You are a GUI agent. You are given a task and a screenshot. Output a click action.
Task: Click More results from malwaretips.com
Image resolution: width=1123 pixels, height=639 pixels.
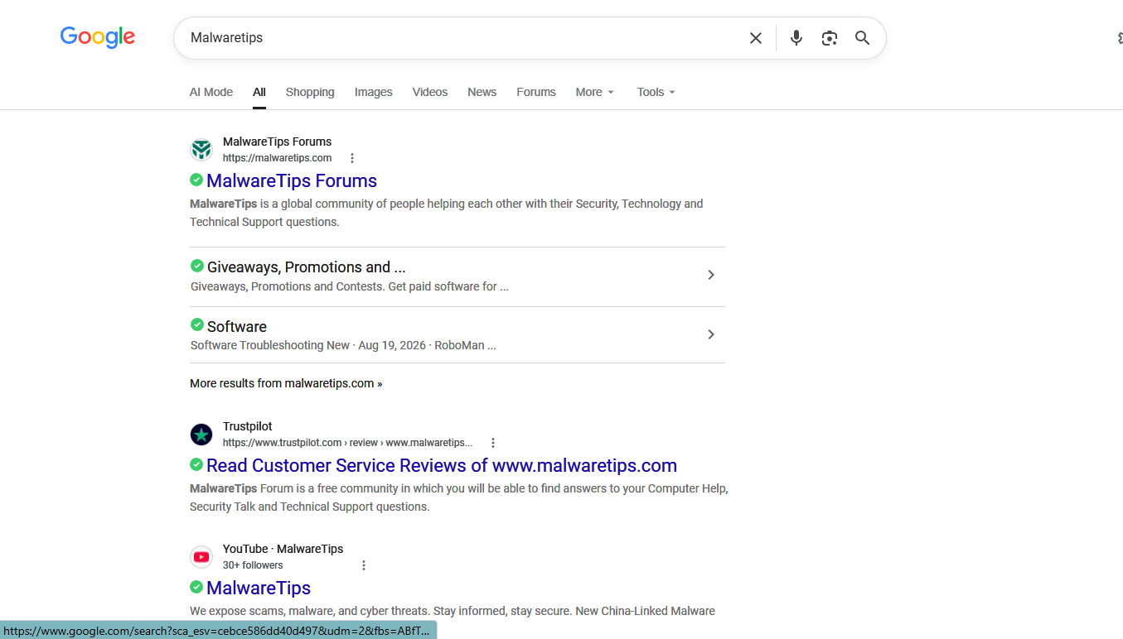(x=286, y=383)
